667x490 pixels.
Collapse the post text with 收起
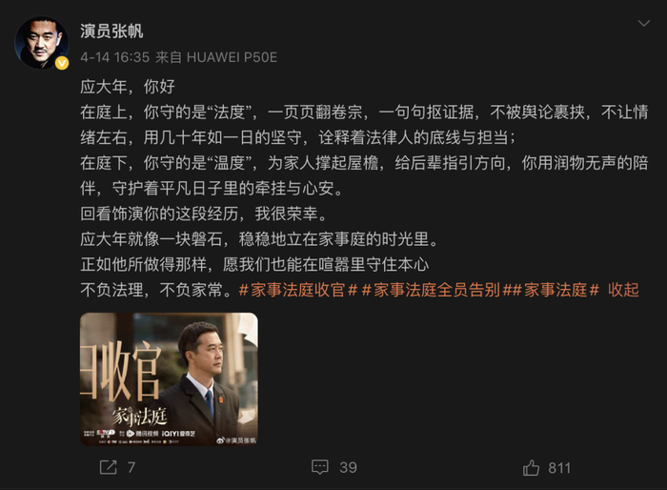623,290
